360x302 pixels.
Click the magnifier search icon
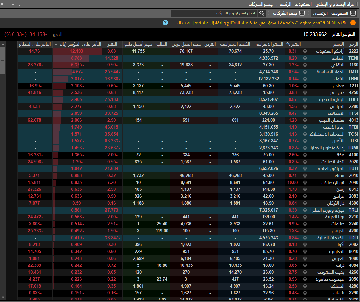click(262, 13)
